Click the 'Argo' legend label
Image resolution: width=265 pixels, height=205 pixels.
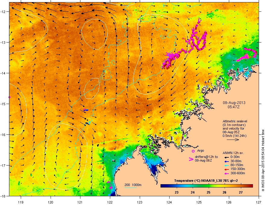tap(201, 150)
